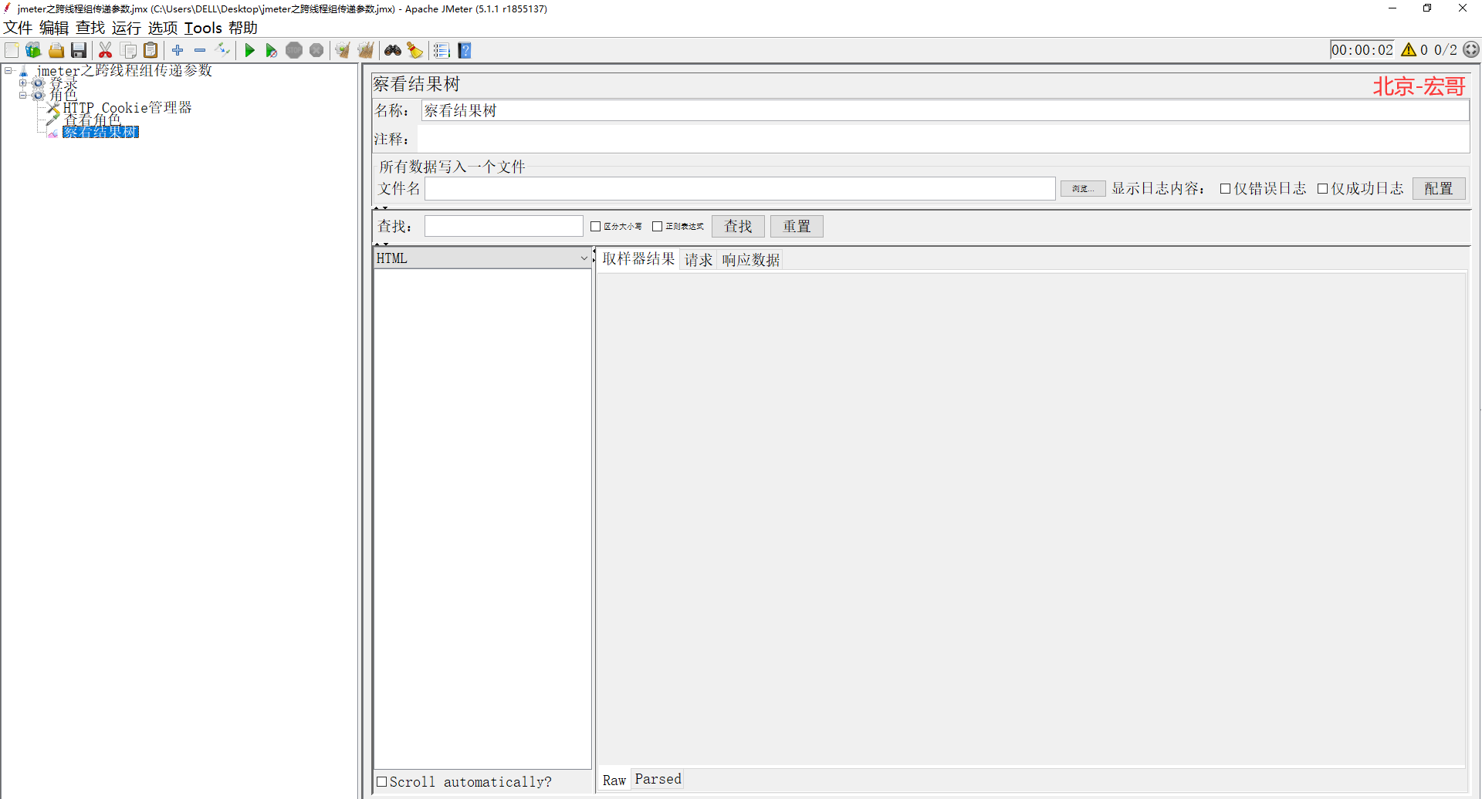
Task: Save the test plan with floppy icon
Action: [x=79, y=50]
